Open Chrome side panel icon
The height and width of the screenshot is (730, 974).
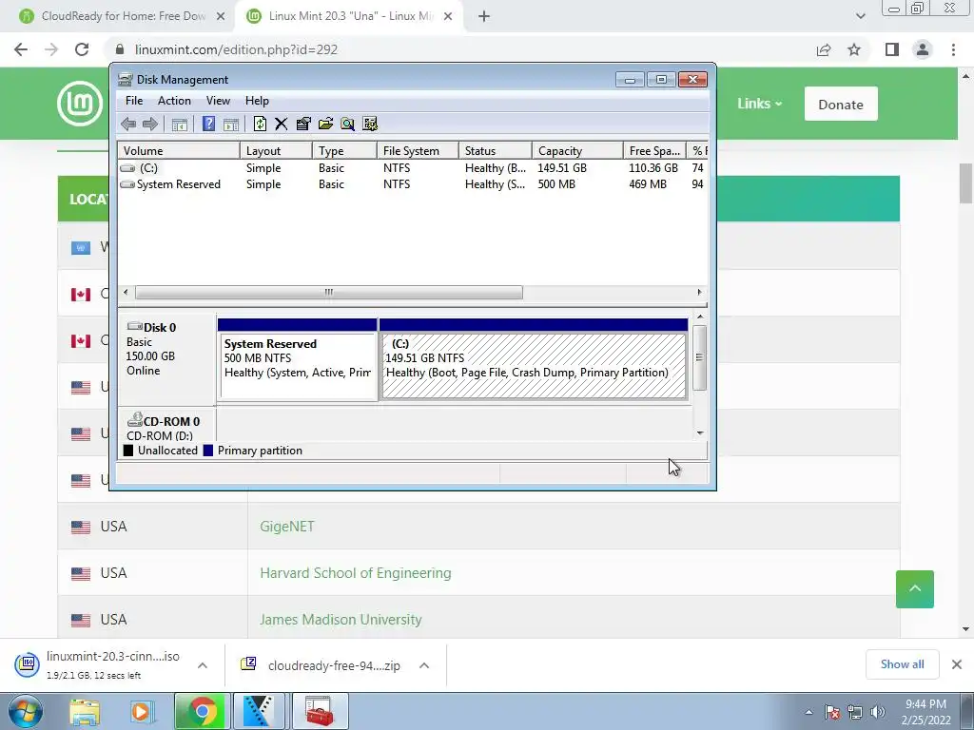click(x=892, y=49)
